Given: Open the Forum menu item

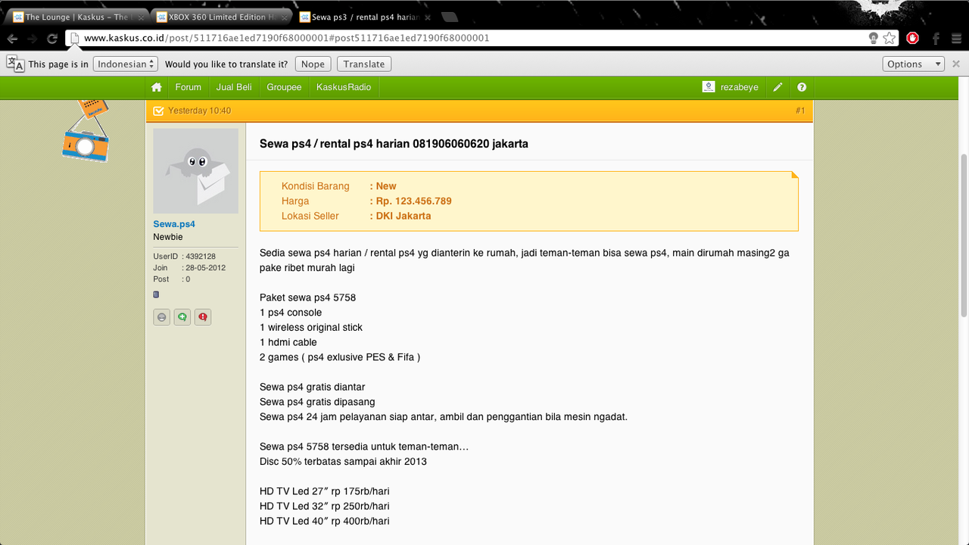Looking at the screenshot, I should [x=189, y=87].
